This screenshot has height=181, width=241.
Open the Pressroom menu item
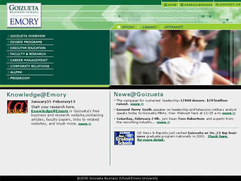(x=20, y=78)
